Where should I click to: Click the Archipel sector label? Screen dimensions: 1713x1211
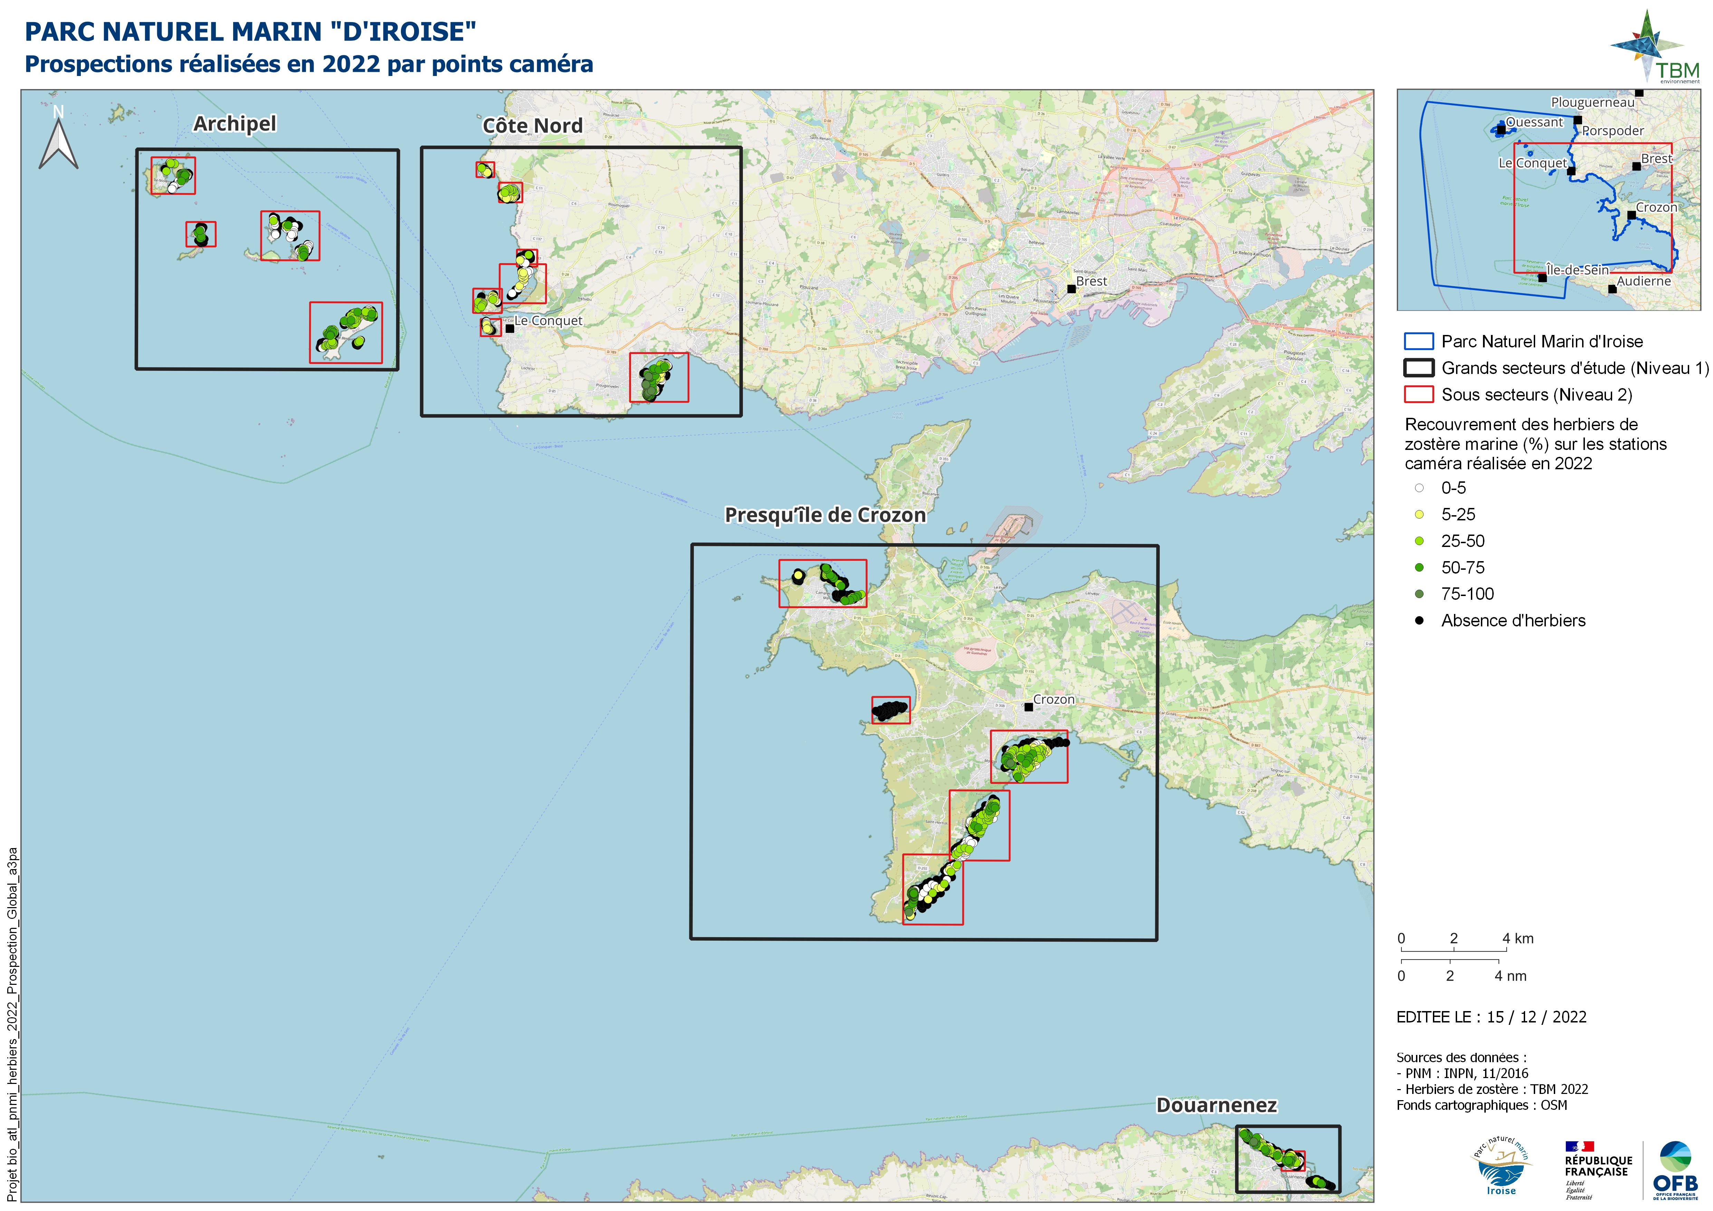234,124
